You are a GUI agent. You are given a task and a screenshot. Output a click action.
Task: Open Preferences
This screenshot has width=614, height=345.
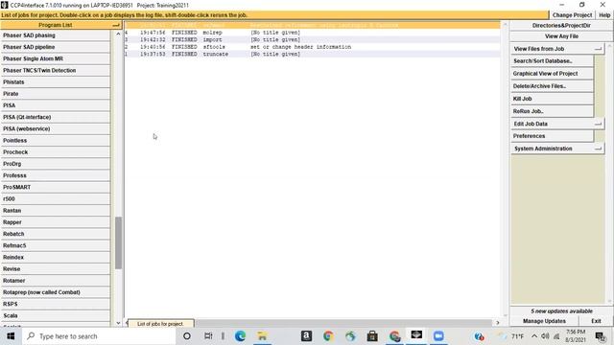(553, 136)
